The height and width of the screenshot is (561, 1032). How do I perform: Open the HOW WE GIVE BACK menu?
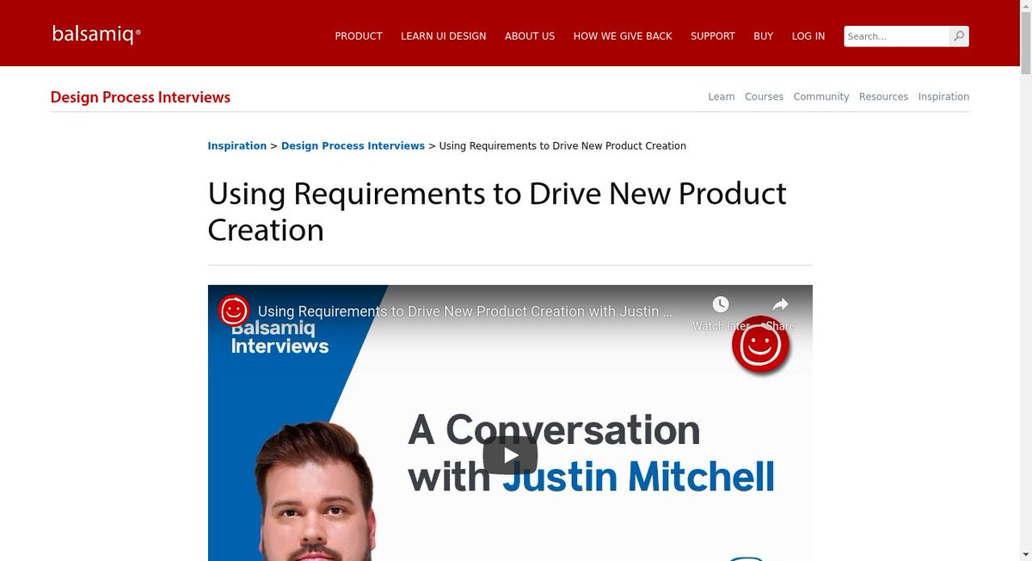coord(623,36)
